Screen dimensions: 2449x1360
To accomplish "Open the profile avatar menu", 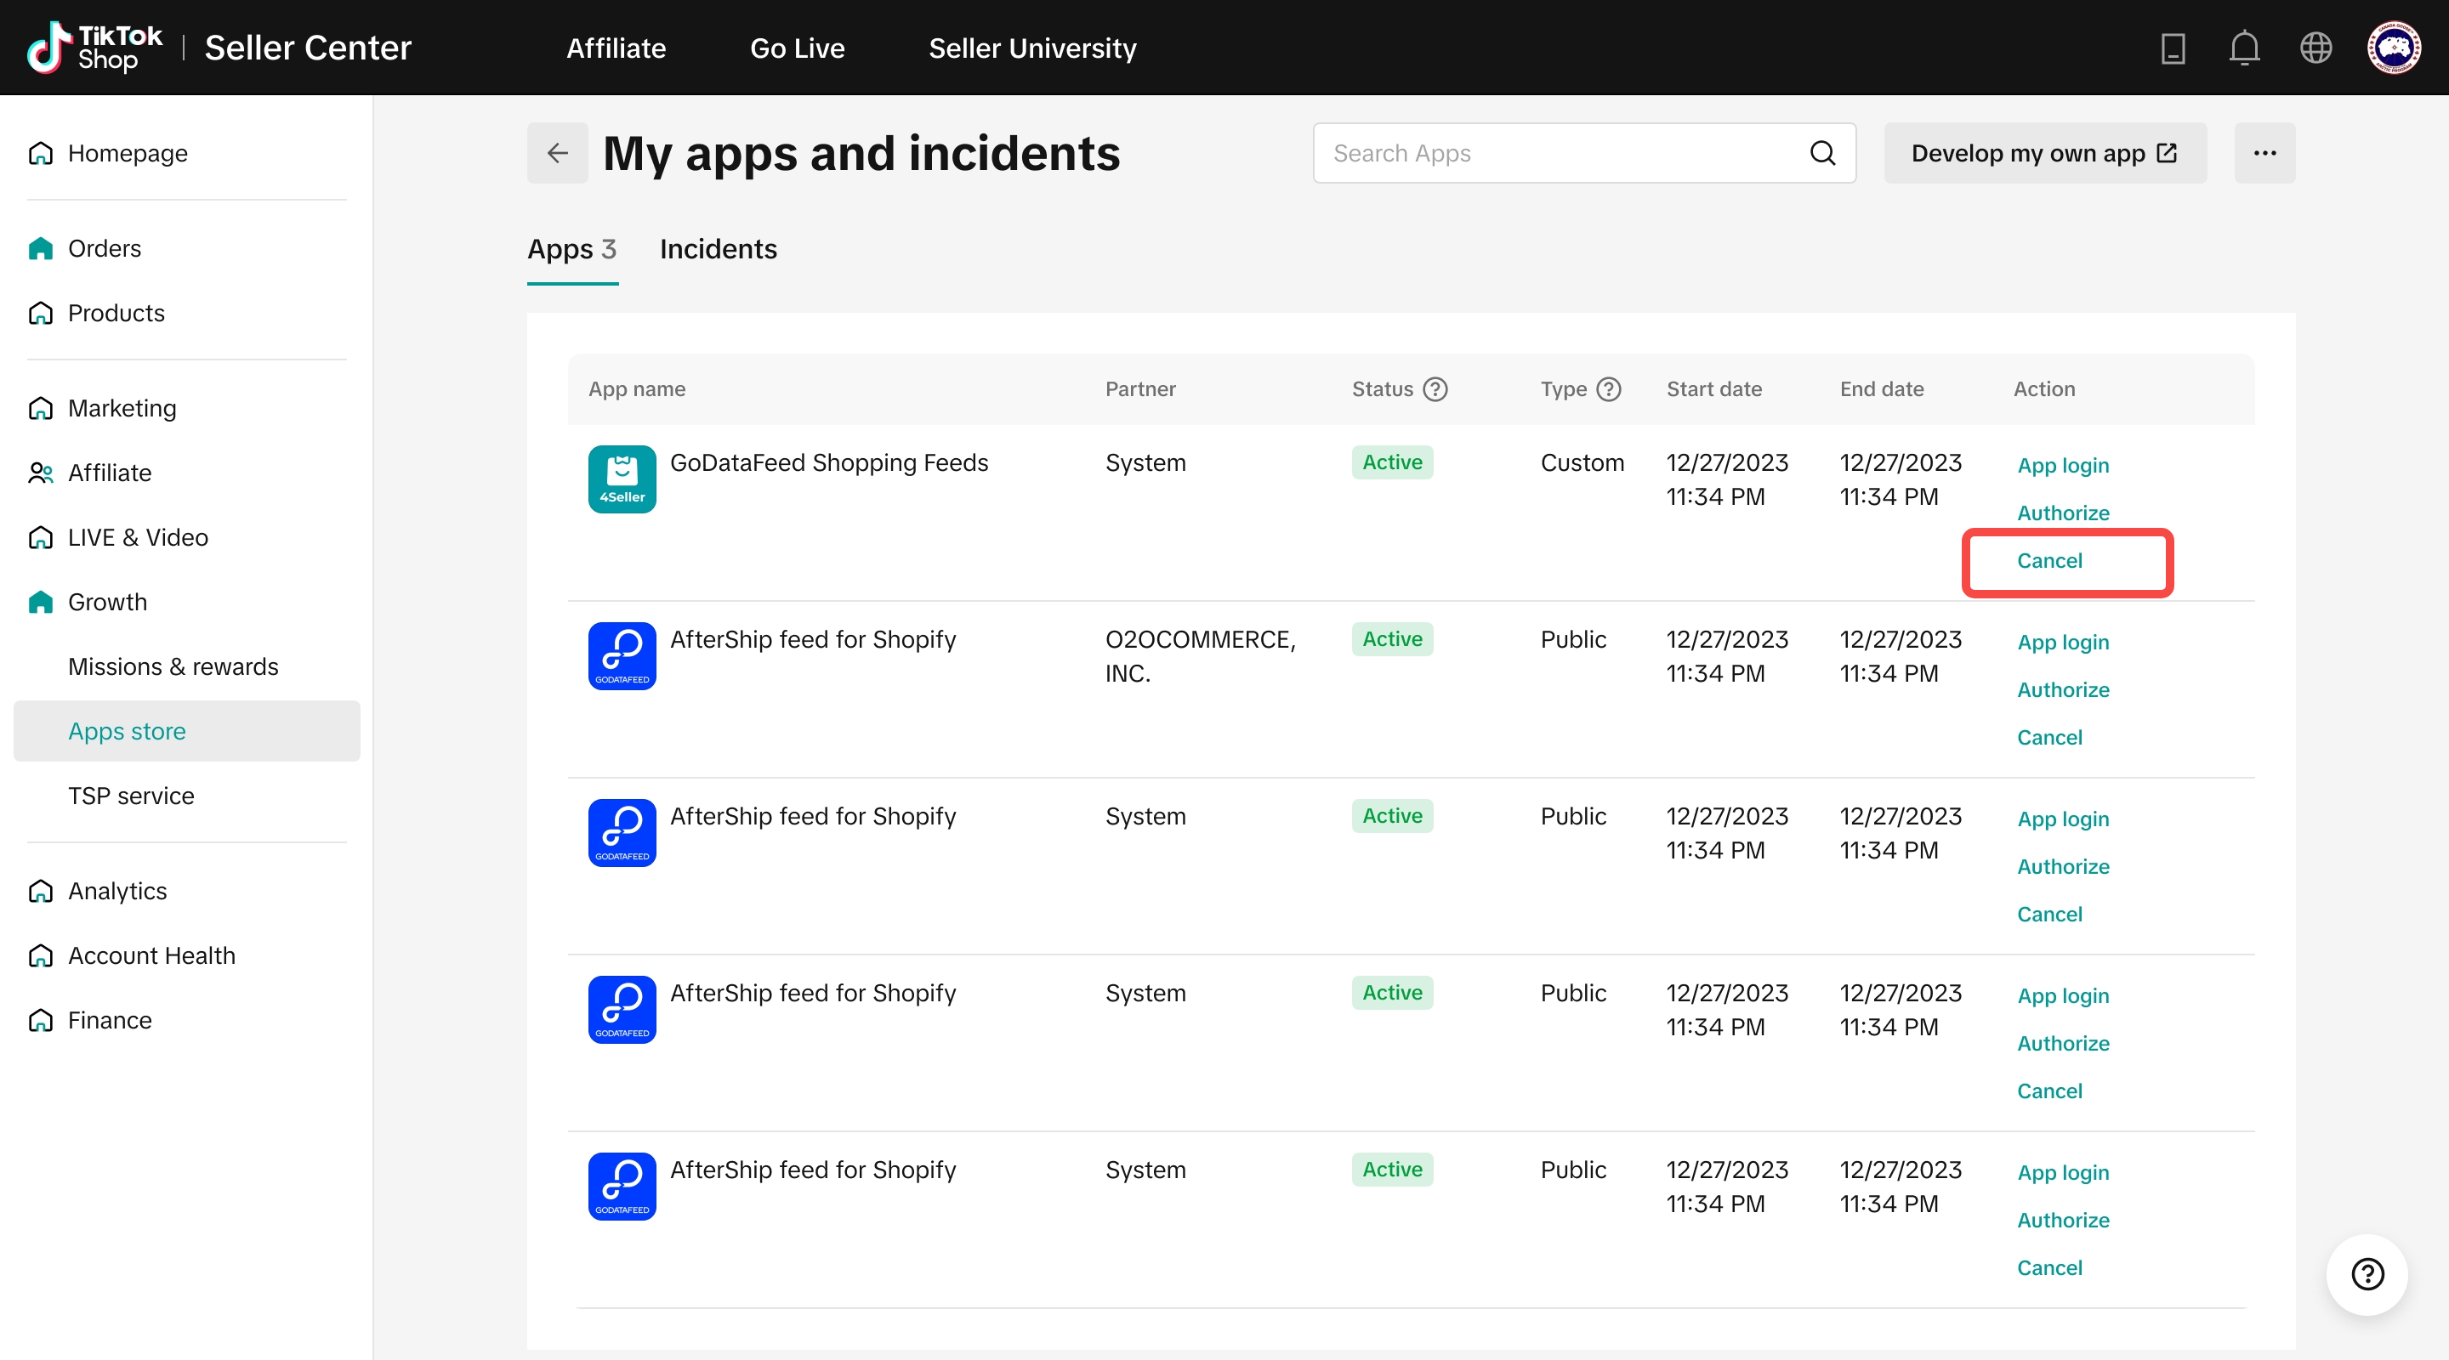I will point(2393,48).
